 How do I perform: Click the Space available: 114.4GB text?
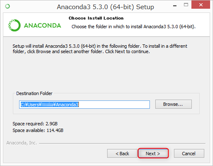pos(38,130)
